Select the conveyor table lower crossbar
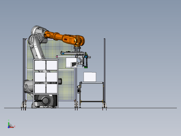The height and width of the screenshot is (136, 181). point(92,101)
